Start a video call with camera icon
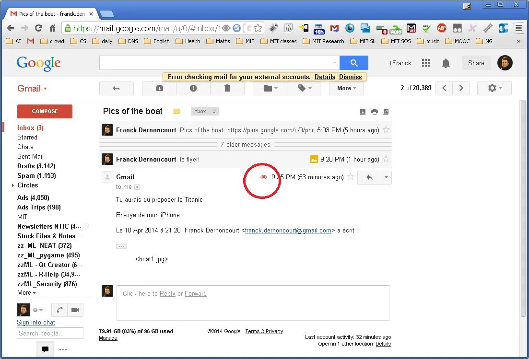This screenshot has width=529, height=359. click(75, 310)
